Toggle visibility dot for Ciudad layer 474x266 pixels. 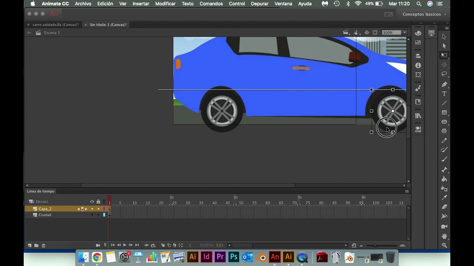pos(92,215)
